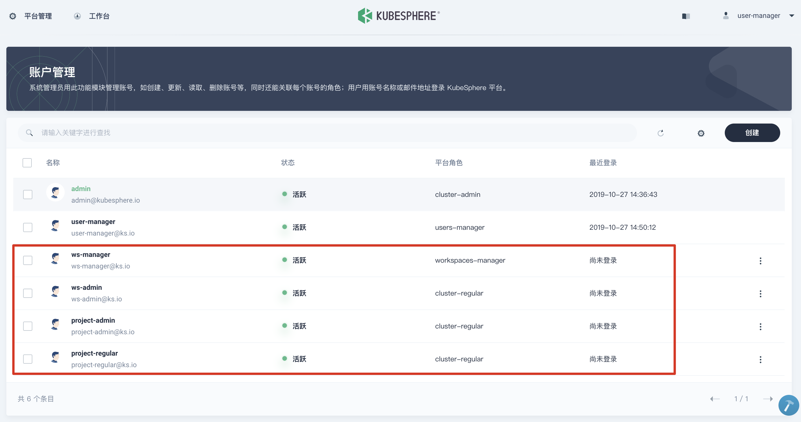Viewport: 801px width, 422px height.
Task: Click the user profile icon in header
Action: click(726, 15)
